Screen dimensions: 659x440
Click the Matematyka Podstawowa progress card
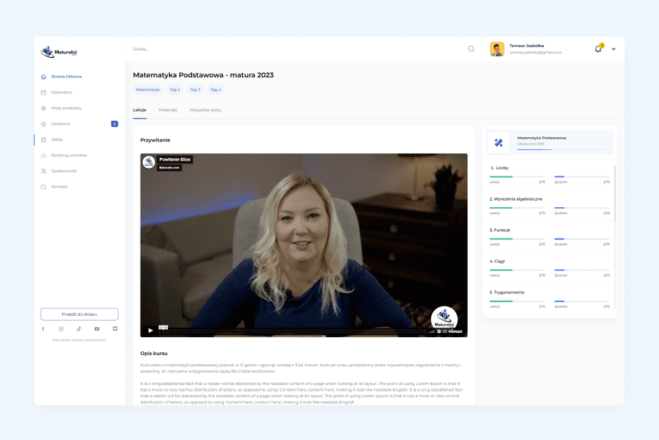point(550,143)
